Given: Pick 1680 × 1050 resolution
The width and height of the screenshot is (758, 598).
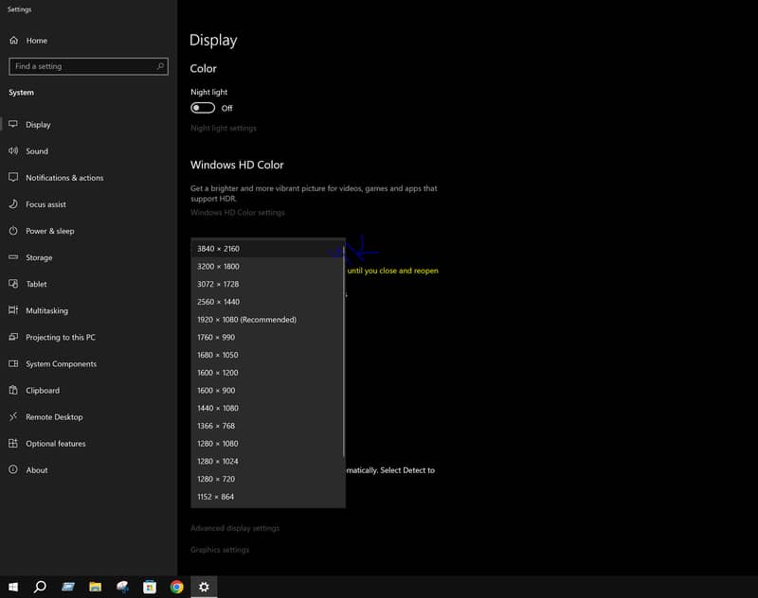Looking at the screenshot, I should pyautogui.click(x=268, y=355).
